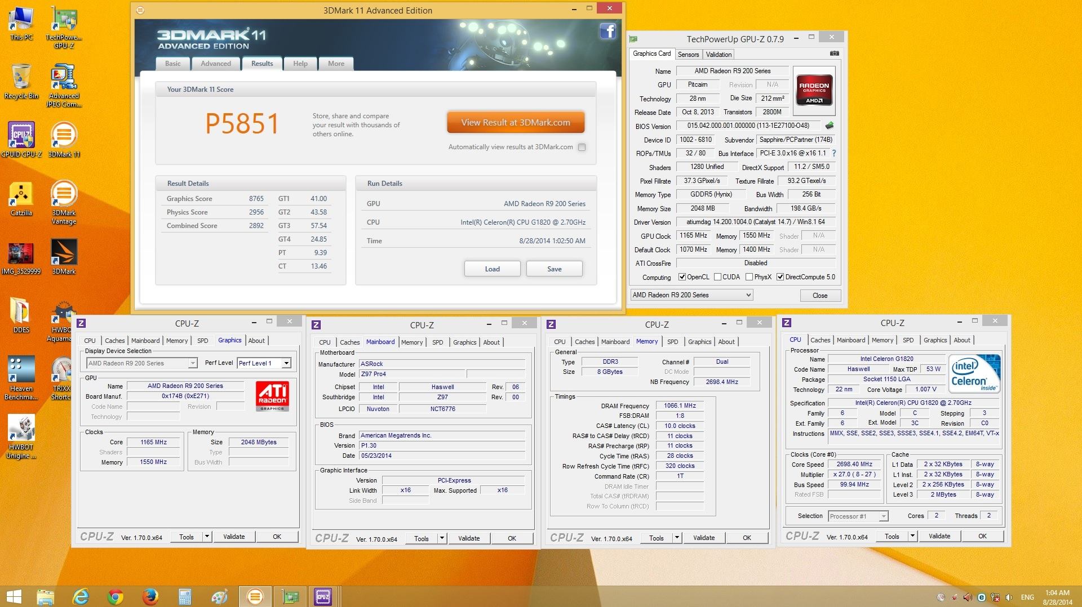
Task: Open File Explorer from the taskbar
Action: pyautogui.click(x=45, y=596)
